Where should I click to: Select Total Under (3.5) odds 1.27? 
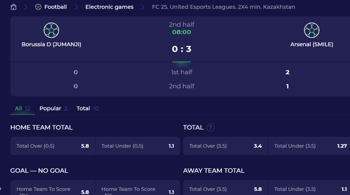tap(309, 146)
